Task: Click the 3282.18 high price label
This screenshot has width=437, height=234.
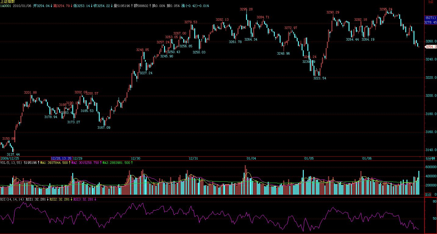Action: click(x=360, y=20)
